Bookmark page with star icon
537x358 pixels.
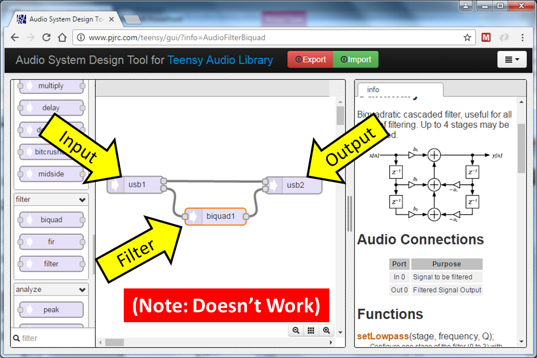click(467, 37)
